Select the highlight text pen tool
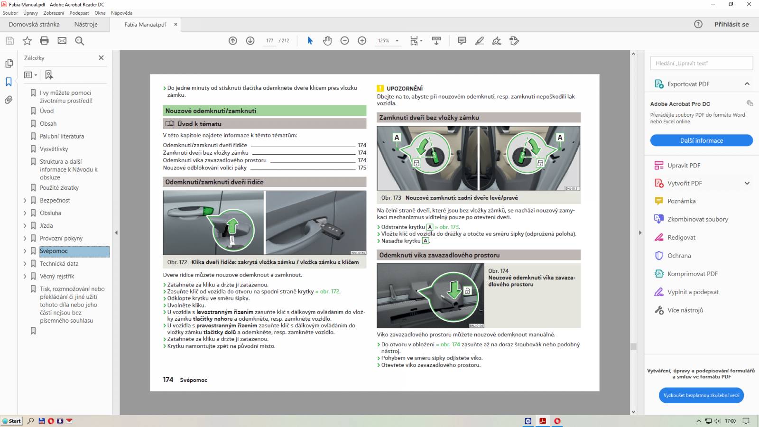759x427 pixels. point(480,41)
